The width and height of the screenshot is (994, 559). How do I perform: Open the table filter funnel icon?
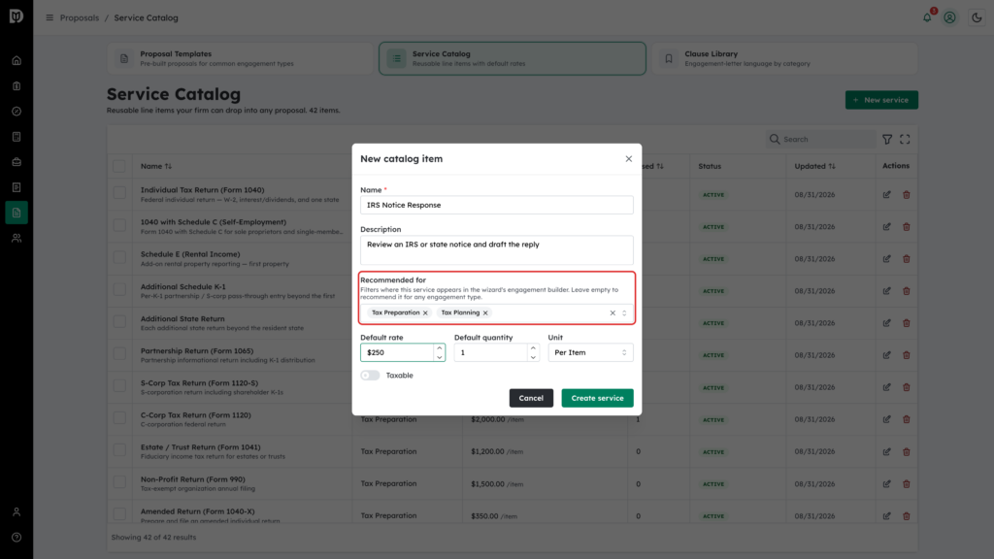[887, 140]
